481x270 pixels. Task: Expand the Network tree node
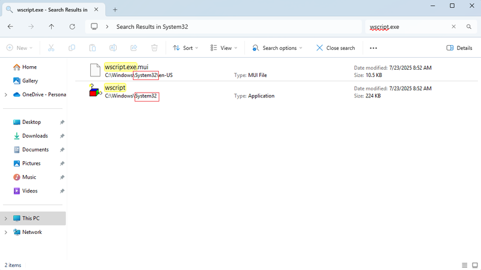coord(6,232)
